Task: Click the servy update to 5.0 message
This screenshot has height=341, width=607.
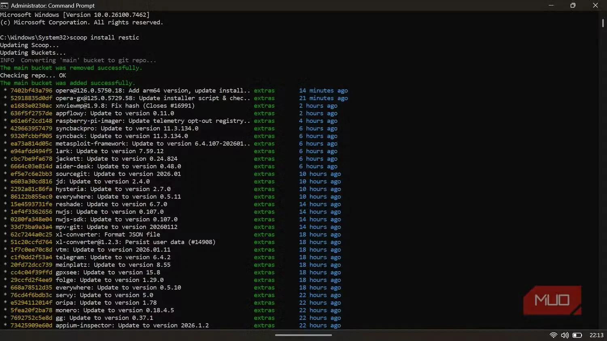Action: 104,295
